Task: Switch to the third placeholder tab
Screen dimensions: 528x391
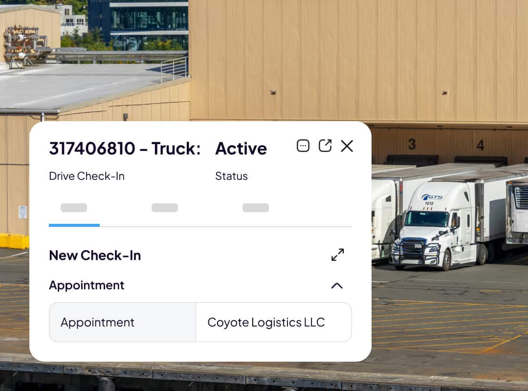Action: (256, 207)
